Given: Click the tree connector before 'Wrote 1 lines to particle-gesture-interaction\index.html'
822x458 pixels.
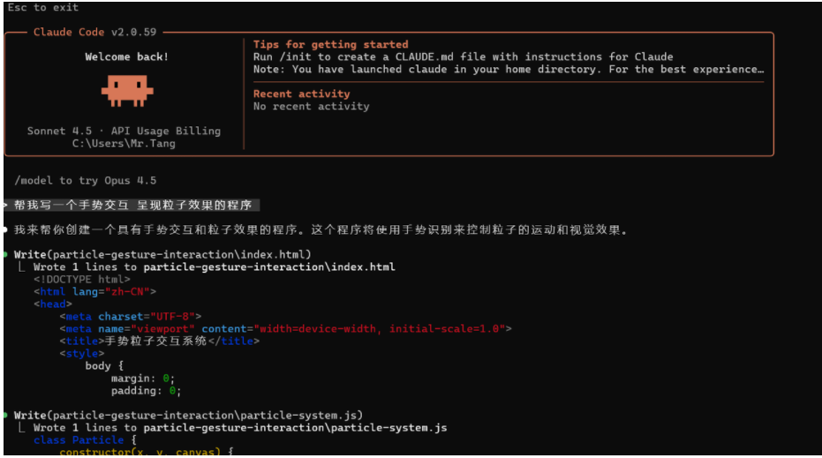Looking at the screenshot, I should [x=22, y=267].
